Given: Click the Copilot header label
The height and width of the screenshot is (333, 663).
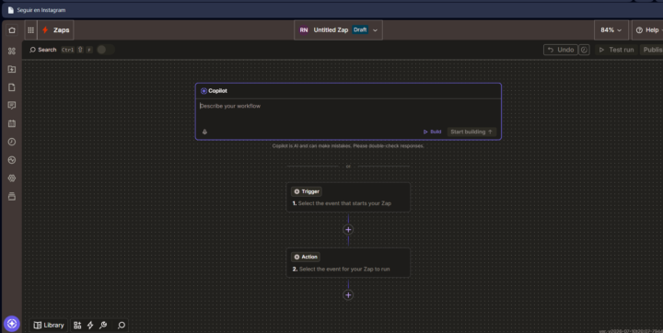Looking at the screenshot, I should tap(214, 91).
